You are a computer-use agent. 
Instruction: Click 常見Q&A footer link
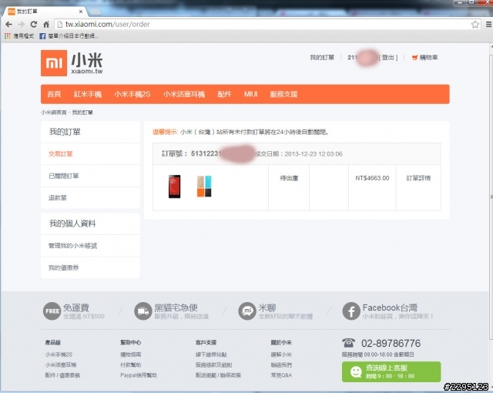[281, 375]
